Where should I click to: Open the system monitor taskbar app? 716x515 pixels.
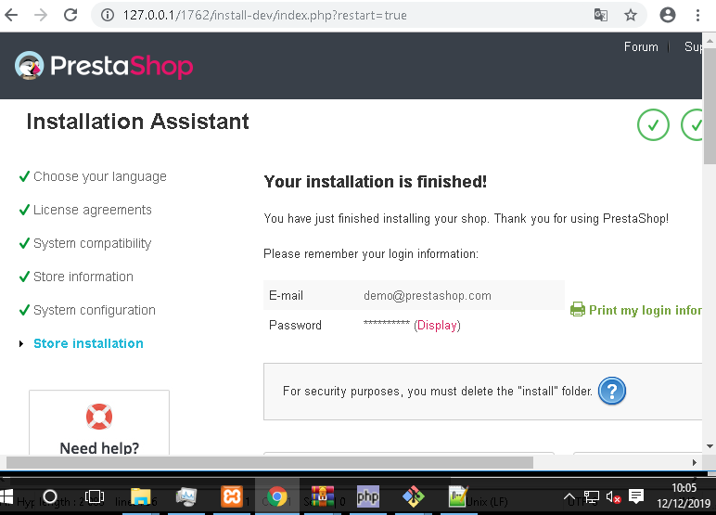coord(185,496)
